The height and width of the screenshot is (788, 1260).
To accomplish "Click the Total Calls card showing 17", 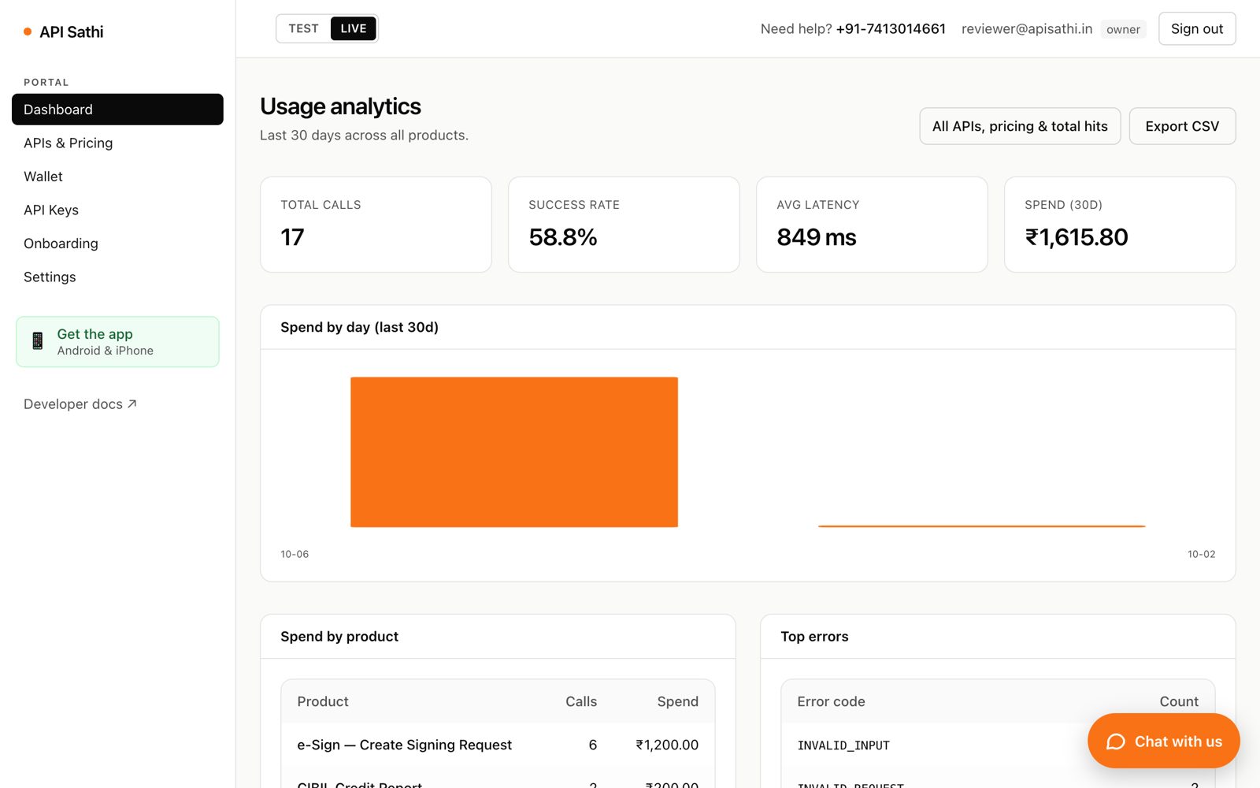I will 376,225.
